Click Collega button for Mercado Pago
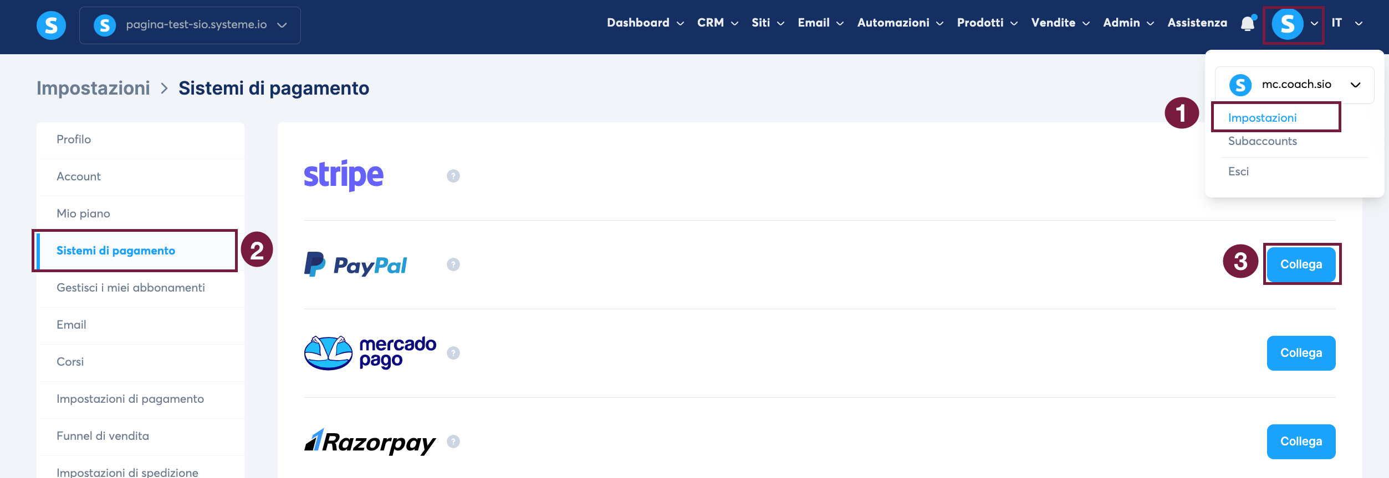 point(1301,353)
